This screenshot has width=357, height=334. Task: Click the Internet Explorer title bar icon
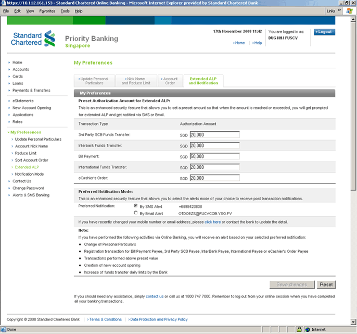point(3,3)
